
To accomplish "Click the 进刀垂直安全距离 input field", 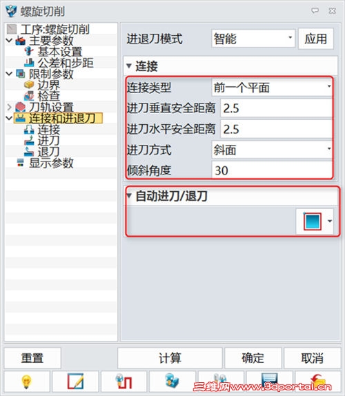I will (x=276, y=108).
